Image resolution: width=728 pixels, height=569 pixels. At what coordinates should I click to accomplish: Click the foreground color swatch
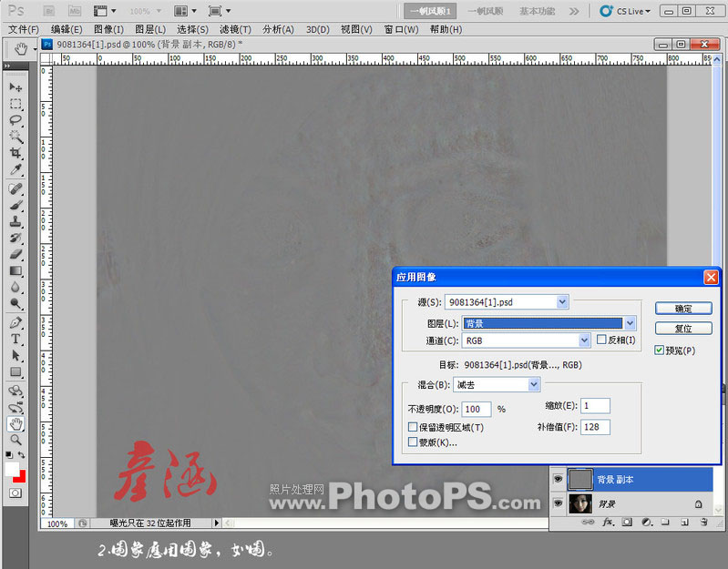click(x=12, y=468)
